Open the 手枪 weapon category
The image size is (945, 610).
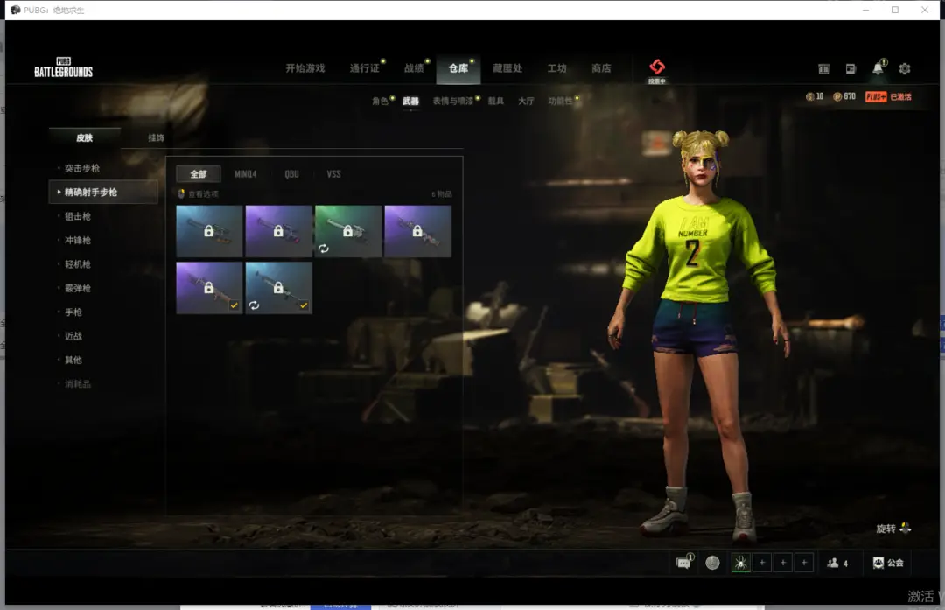[x=73, y=312]
